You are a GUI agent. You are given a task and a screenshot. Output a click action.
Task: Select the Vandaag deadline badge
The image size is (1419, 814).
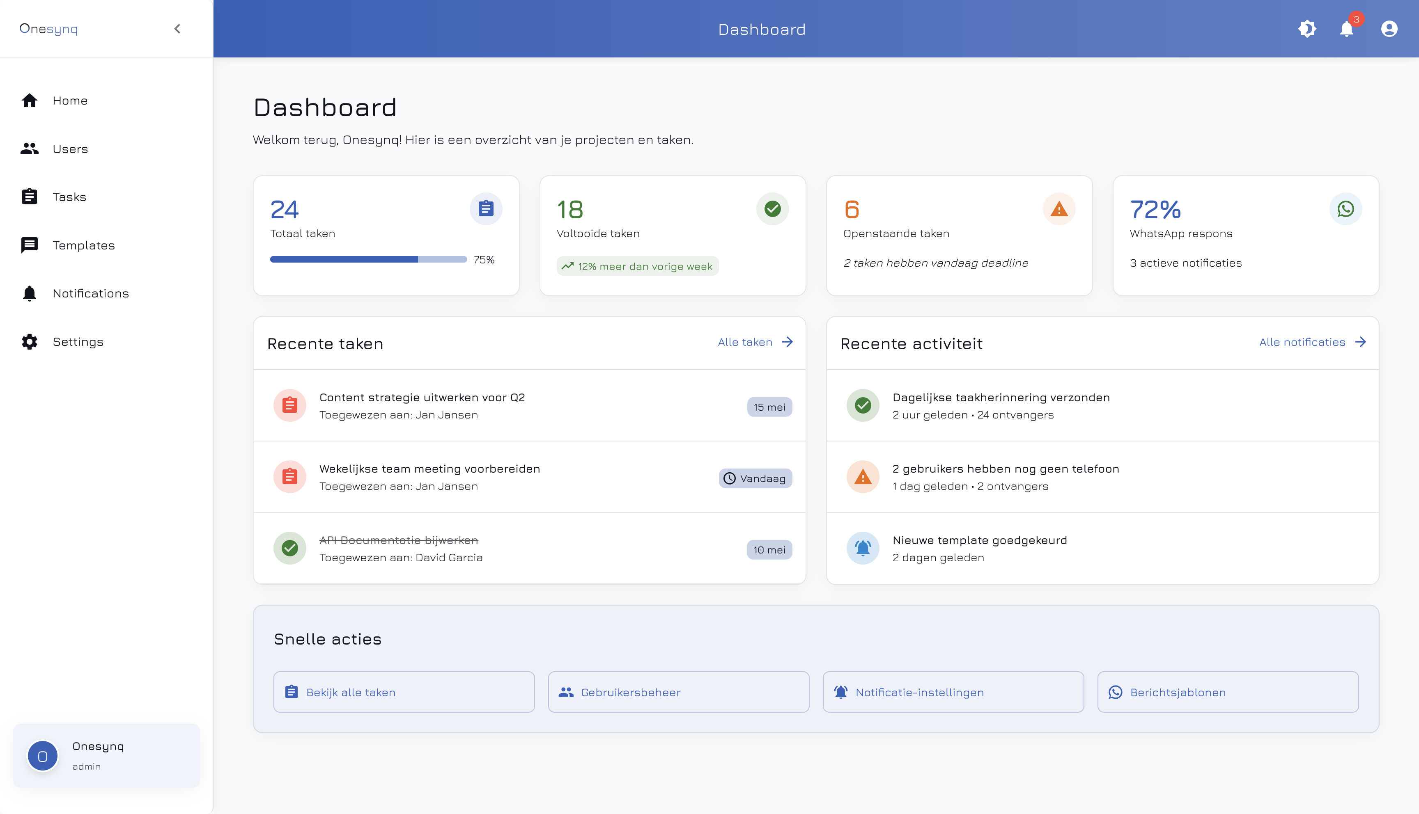click(x=755, y=478)
